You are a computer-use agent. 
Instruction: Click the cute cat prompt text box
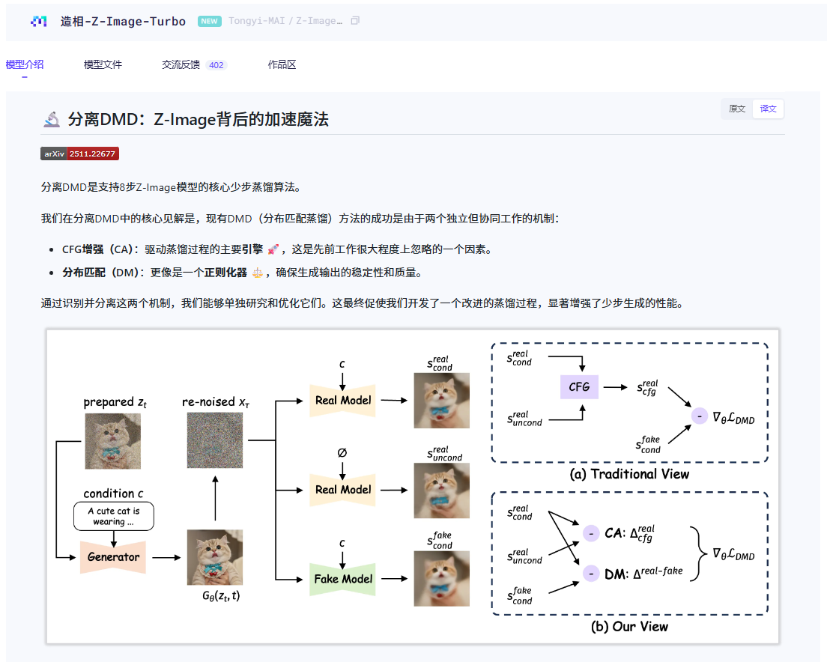[113, 515]
